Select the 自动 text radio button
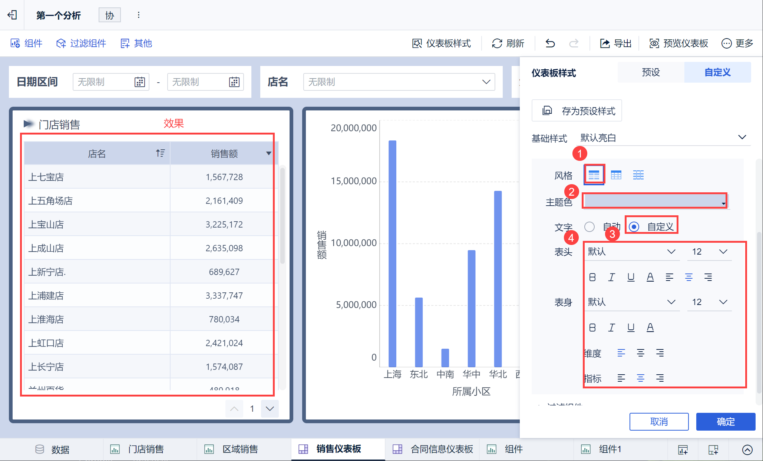The height and width of the screenshot is (461, 763). pos(589,226)
